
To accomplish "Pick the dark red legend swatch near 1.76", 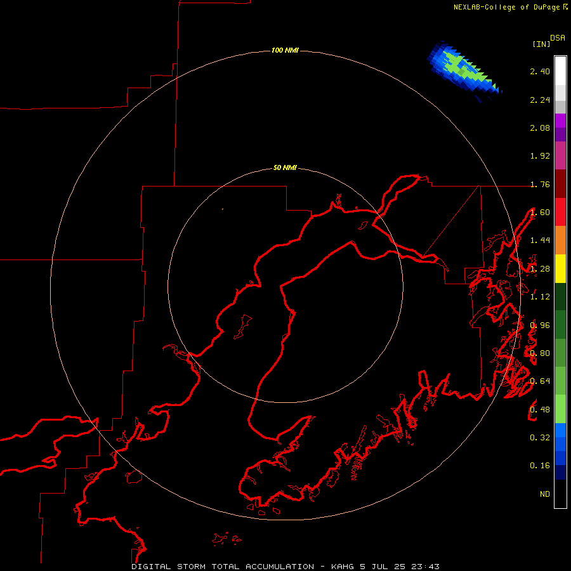I will coord(560,184).
